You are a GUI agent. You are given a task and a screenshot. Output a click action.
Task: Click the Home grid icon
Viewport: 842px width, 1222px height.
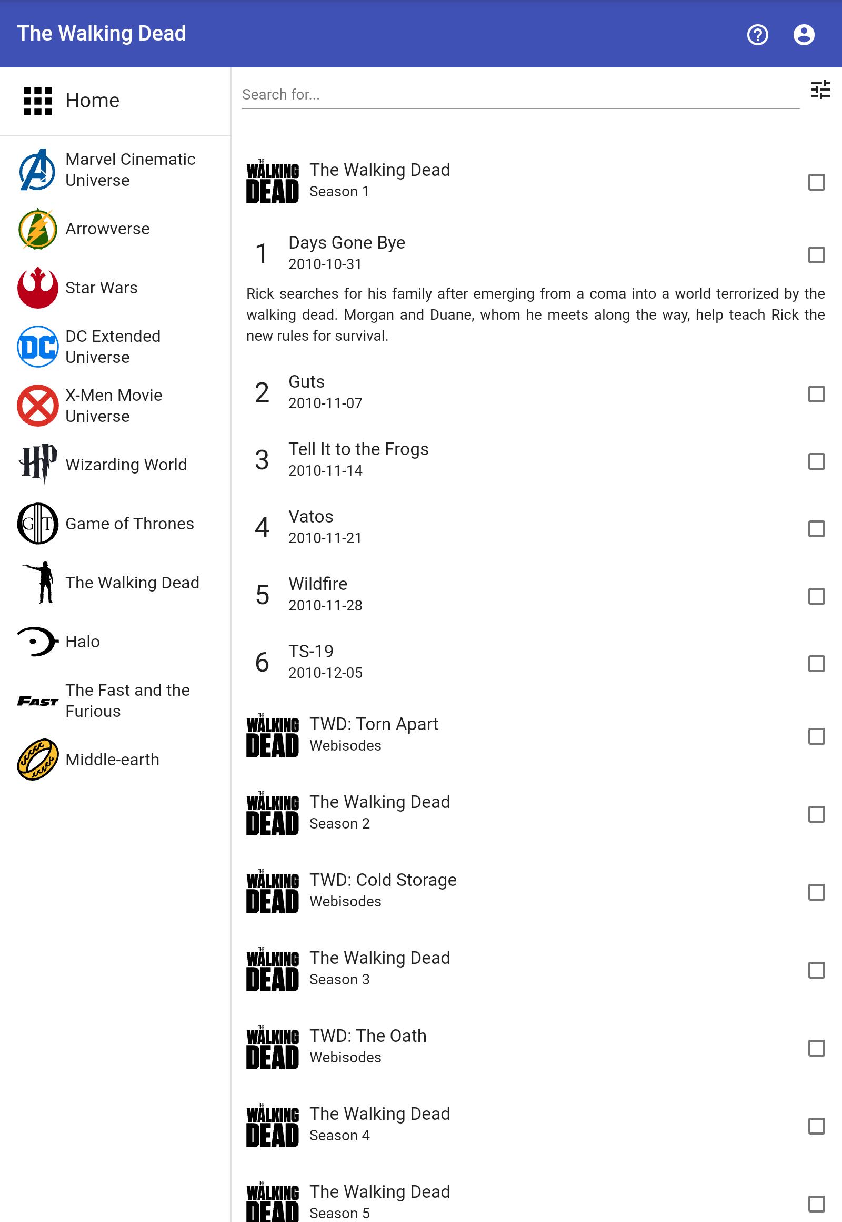(38, 101)
